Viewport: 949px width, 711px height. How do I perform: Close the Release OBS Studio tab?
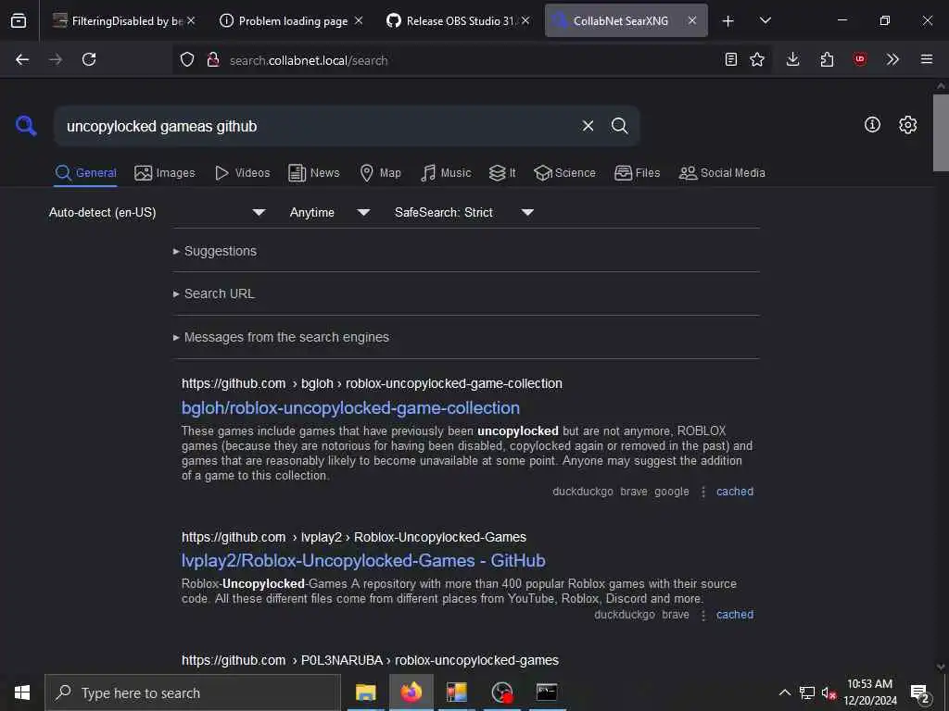click(x=525, y=20)
